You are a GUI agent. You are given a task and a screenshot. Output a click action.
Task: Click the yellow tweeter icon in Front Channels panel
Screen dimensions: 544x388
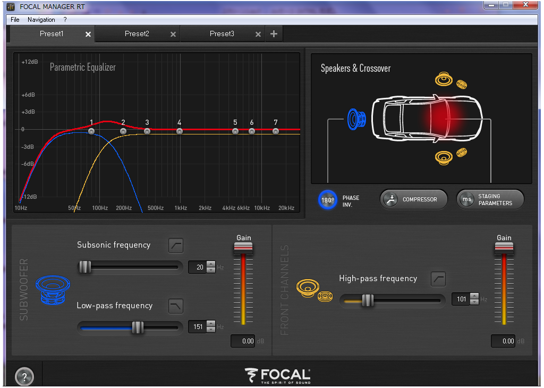pos(325,296)
